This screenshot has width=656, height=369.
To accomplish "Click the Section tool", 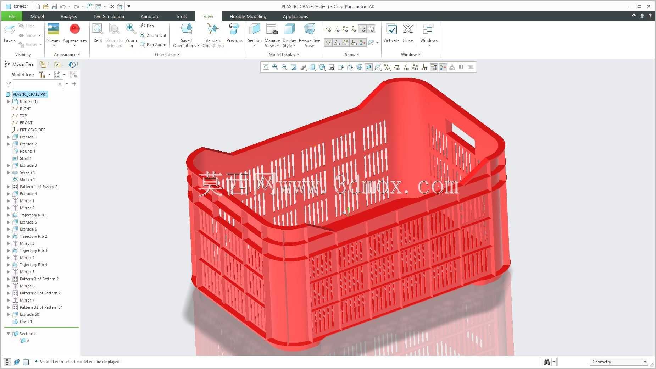I will tap(255, 35).
